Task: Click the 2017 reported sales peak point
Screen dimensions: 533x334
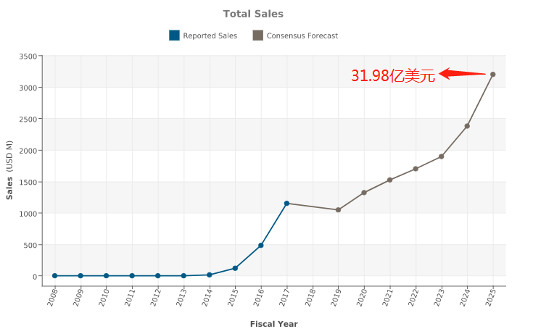Action: pos(287,204)
